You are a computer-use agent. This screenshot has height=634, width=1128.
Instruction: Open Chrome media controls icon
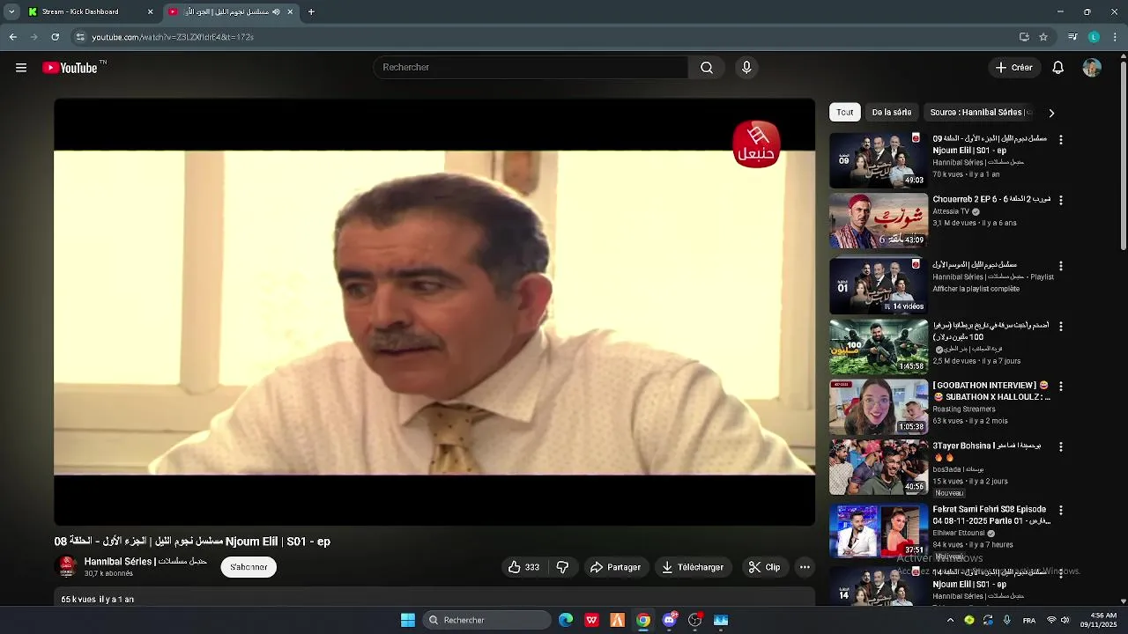pos(1072,37)
